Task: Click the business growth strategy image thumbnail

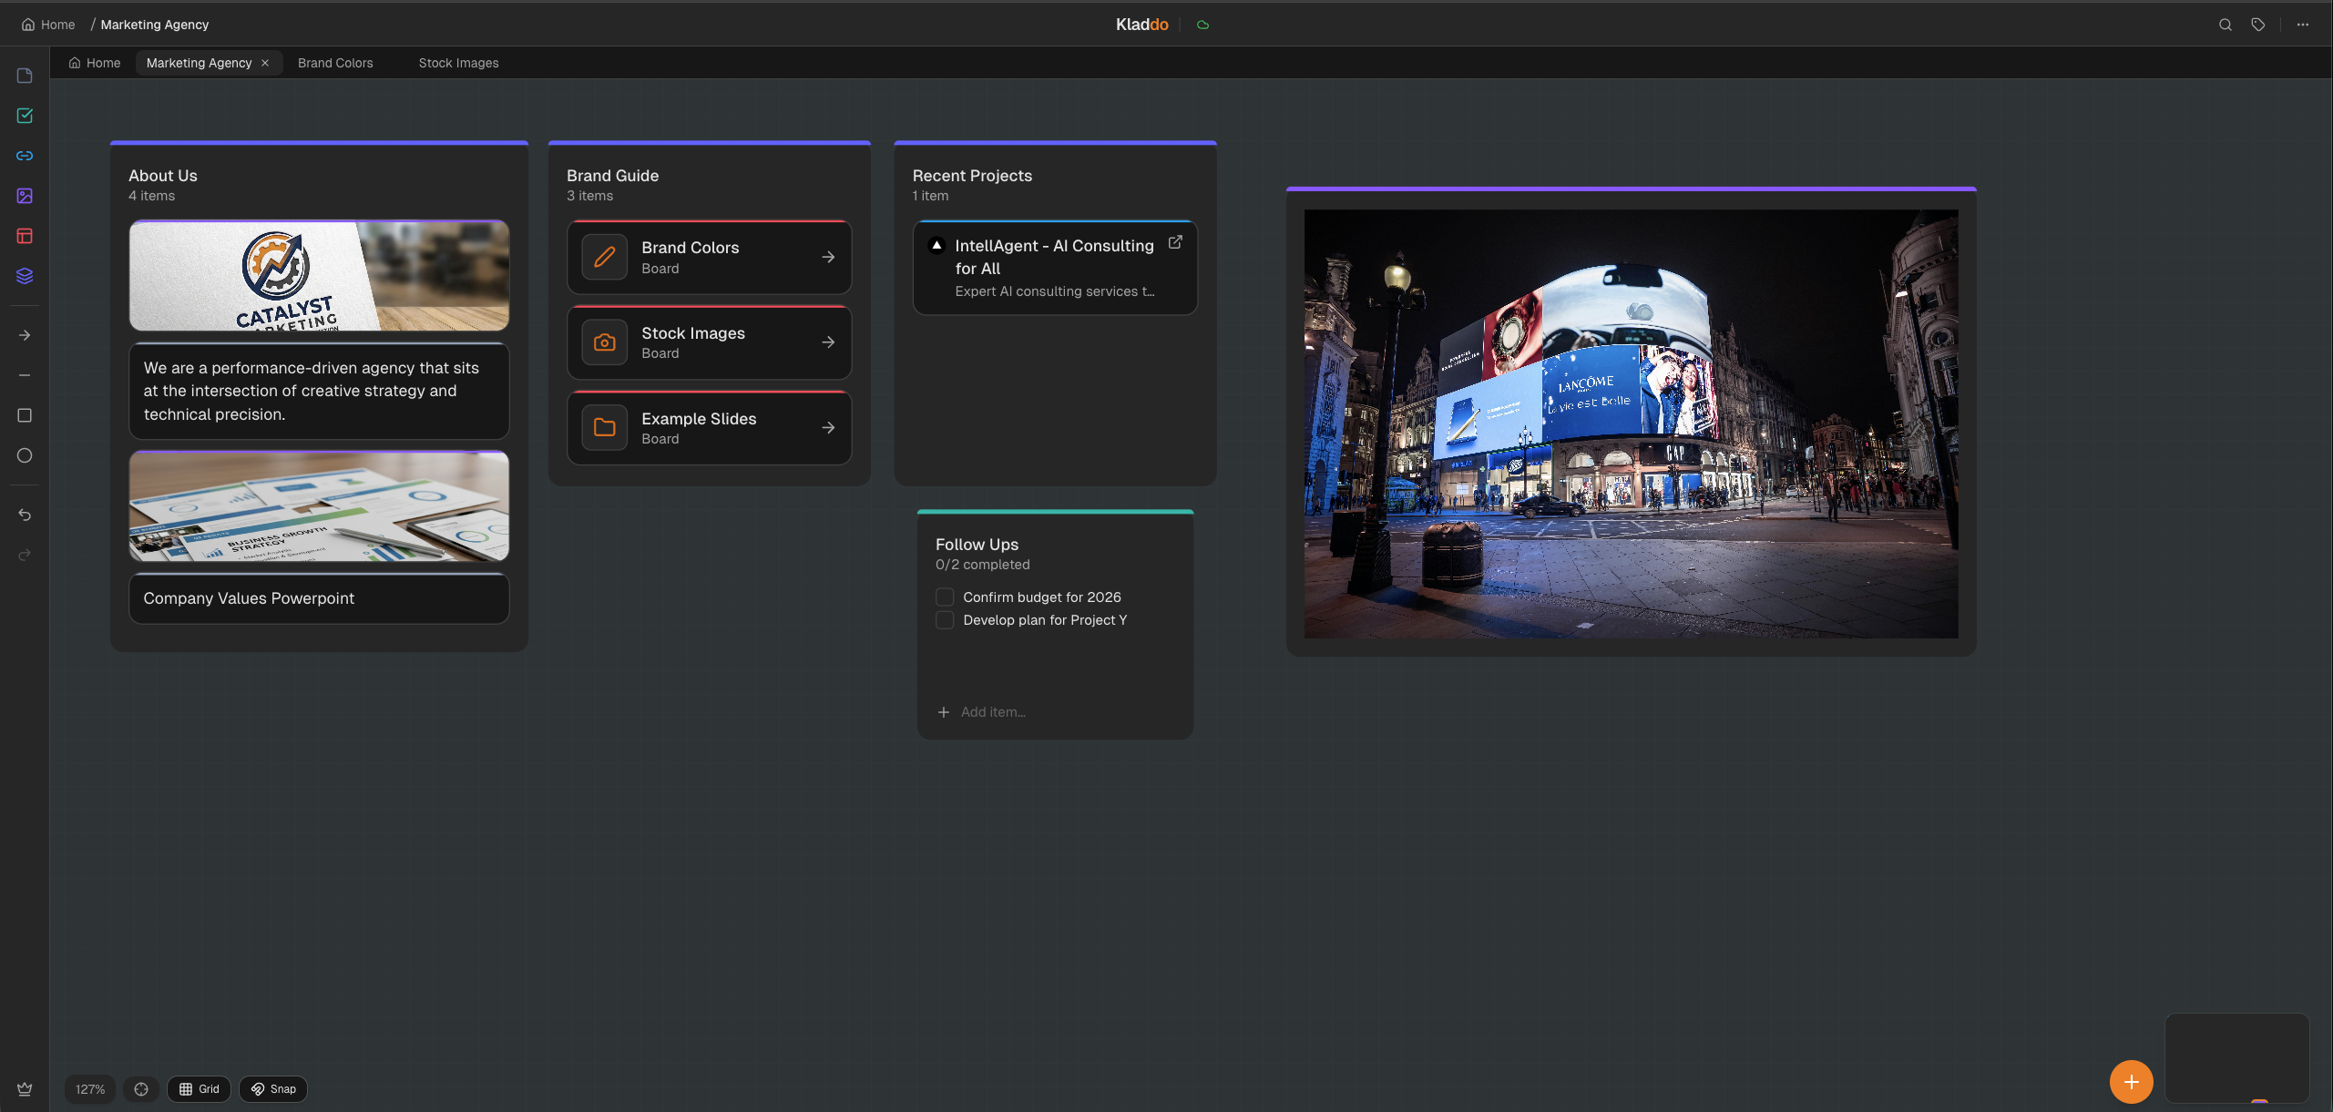Action: [x=319, y=506]
